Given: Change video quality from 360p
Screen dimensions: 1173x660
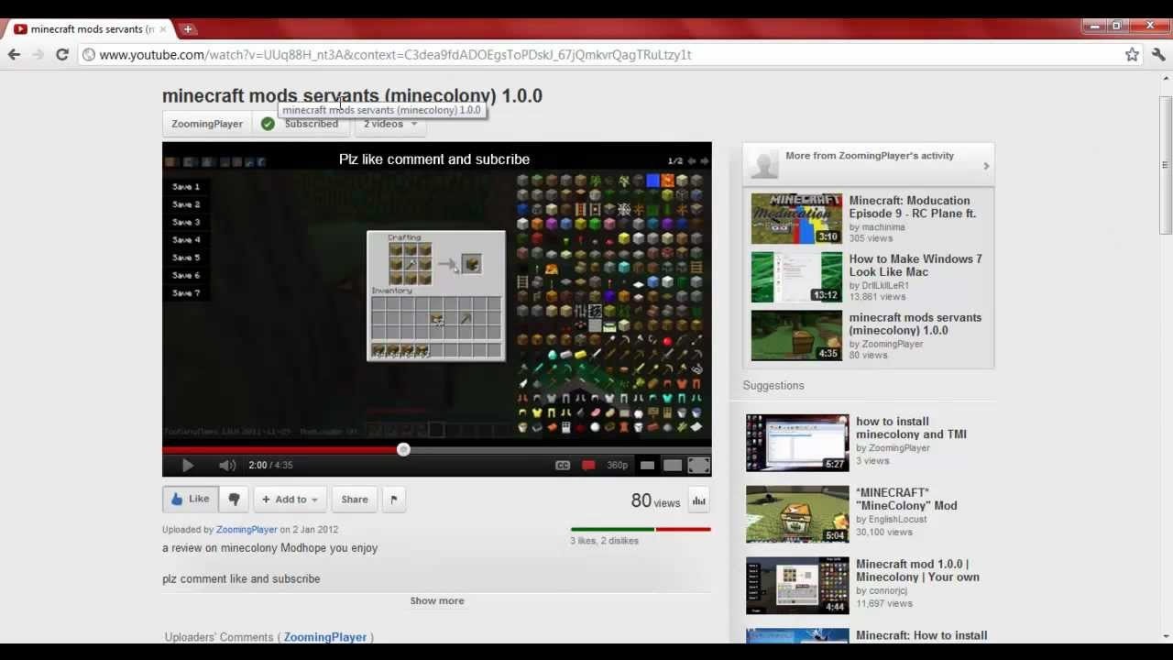Looking at the screenshot, I should coord(618,466).
